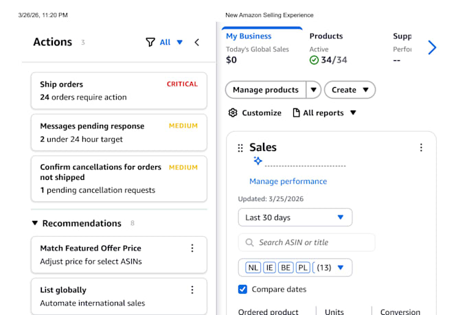Viewport: 467px width, 315px height.
Task: Collapse the Recommendations section
Action: coord(35,223)
